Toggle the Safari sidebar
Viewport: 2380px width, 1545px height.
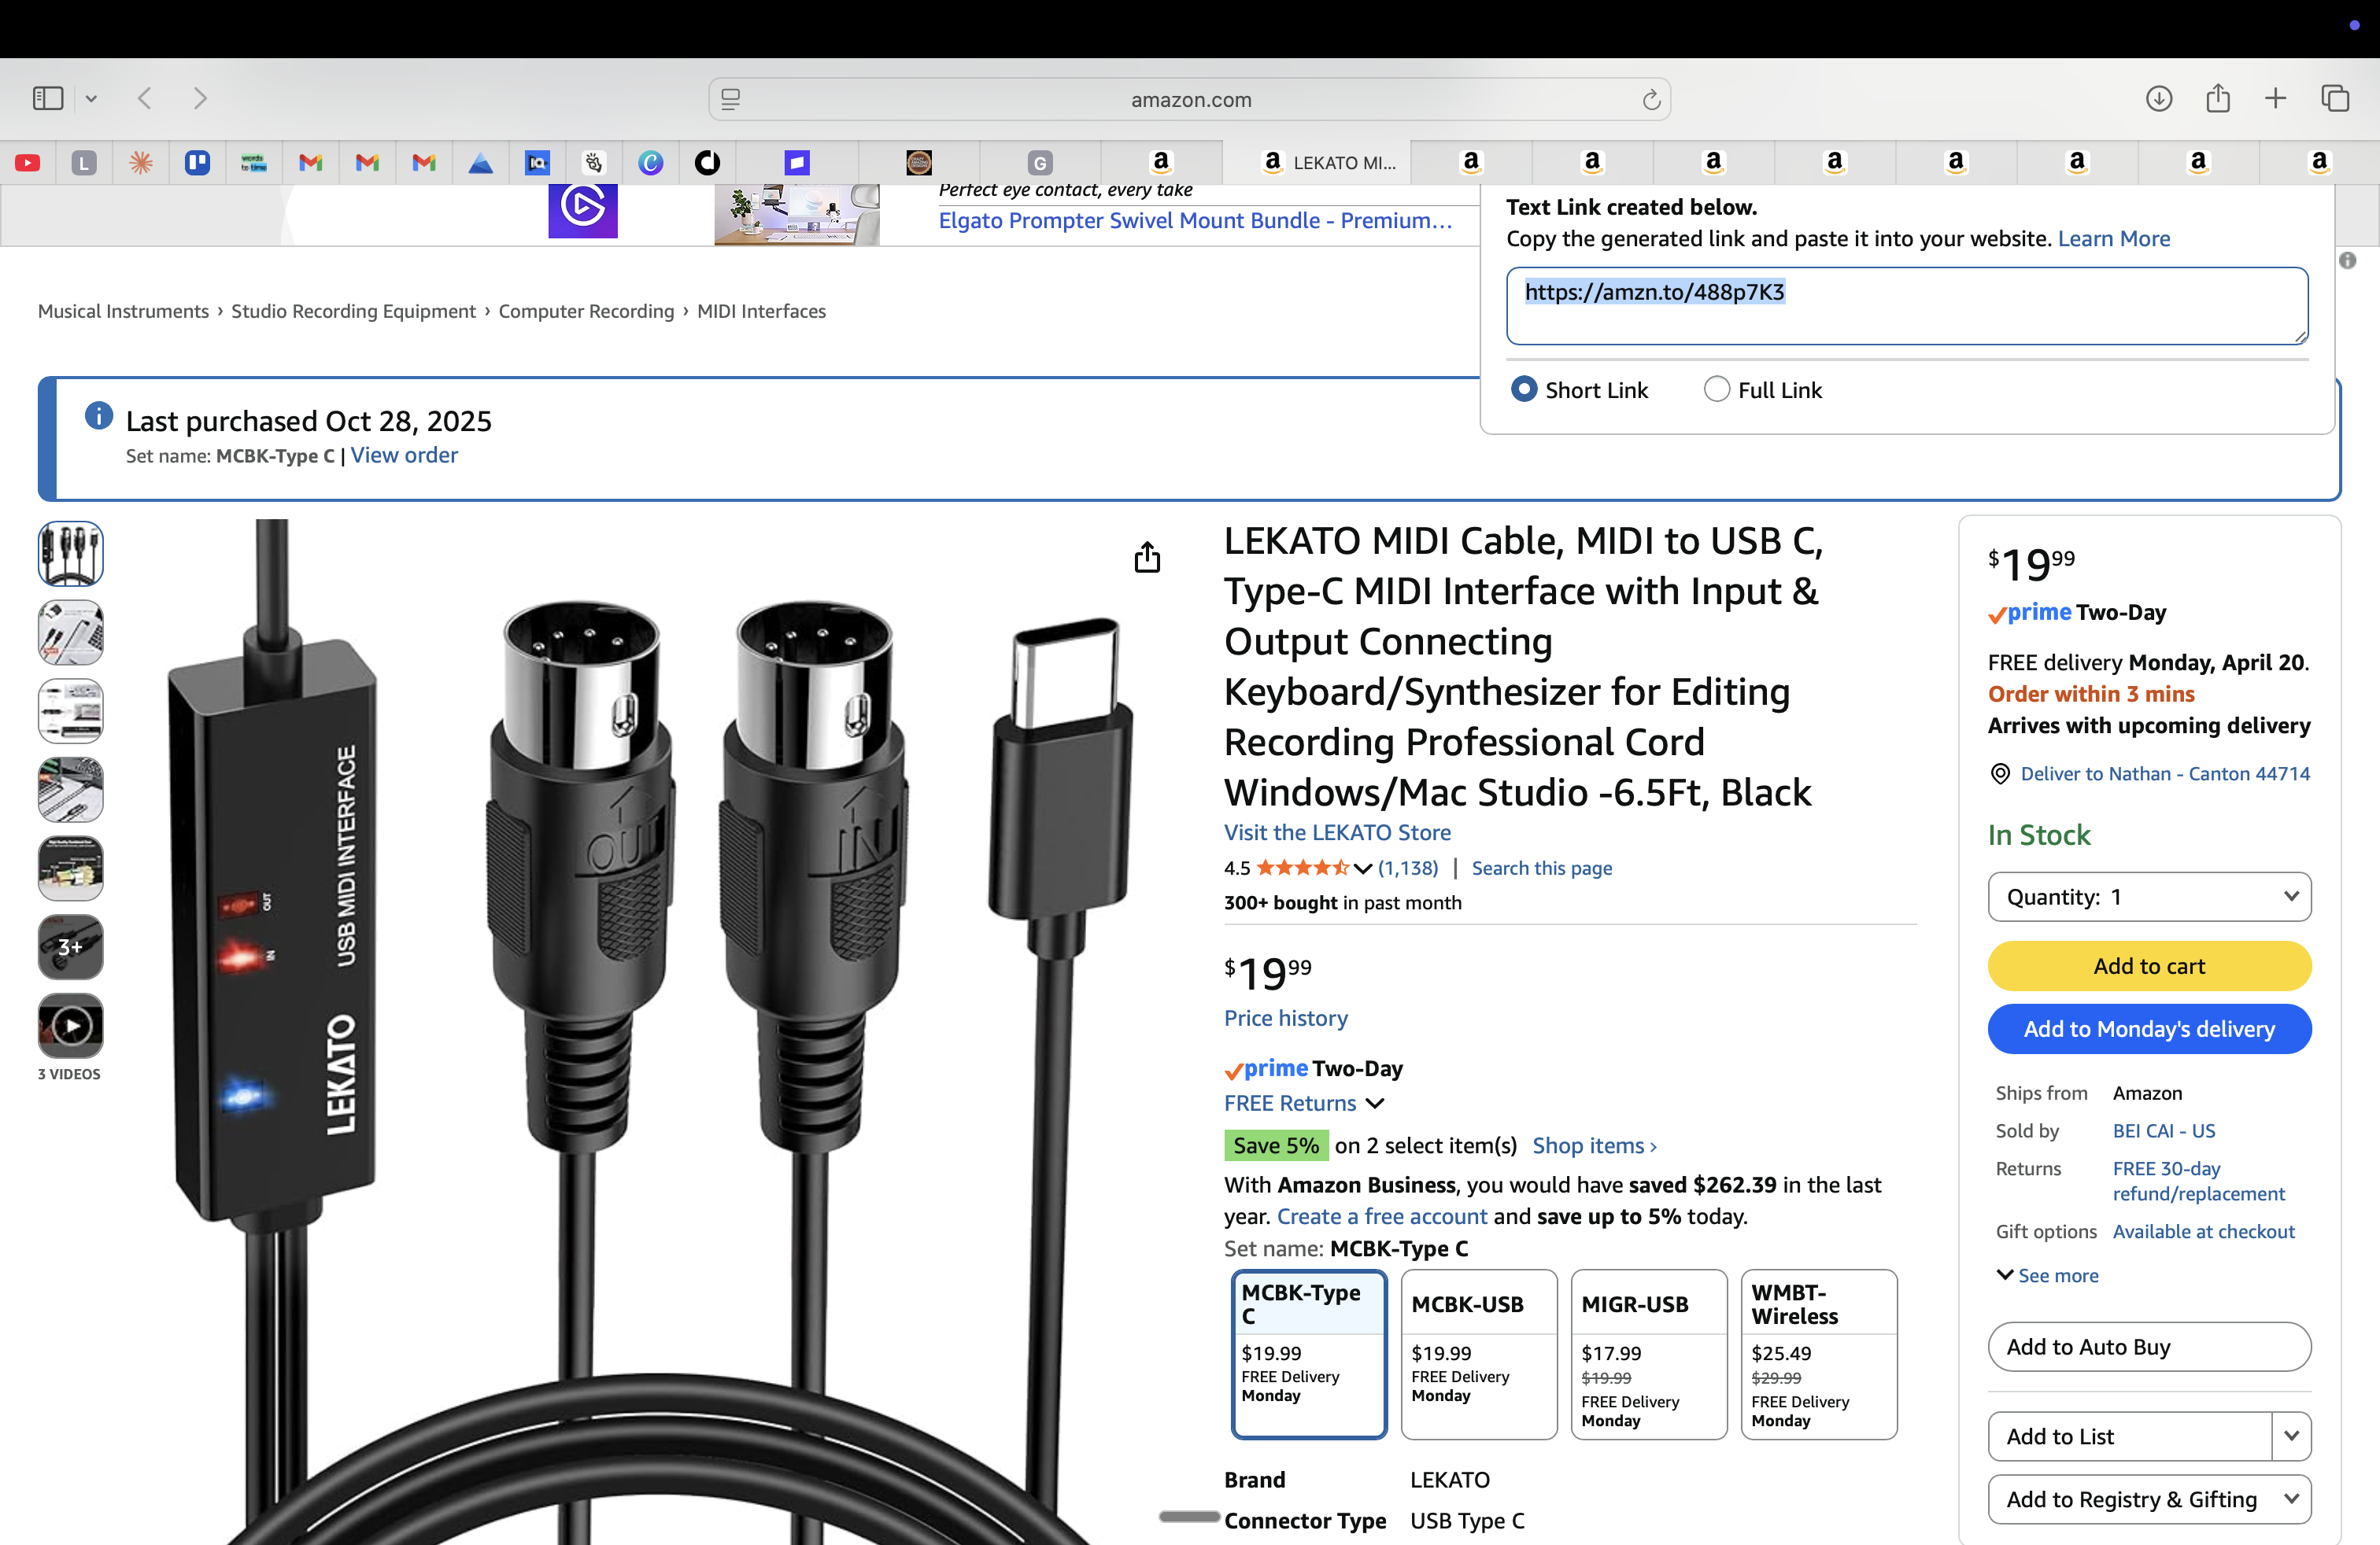(48, 98)
